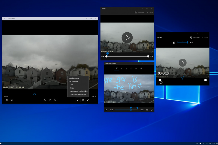This screenshot has height=145, width=218.
Task: Click the pen icon in system tray
Action: pos(210,143)
